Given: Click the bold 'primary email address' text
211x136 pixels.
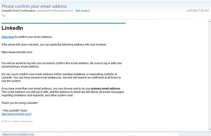Looking at the screenshot, I should pyautogui.click(x=106, y=88).
